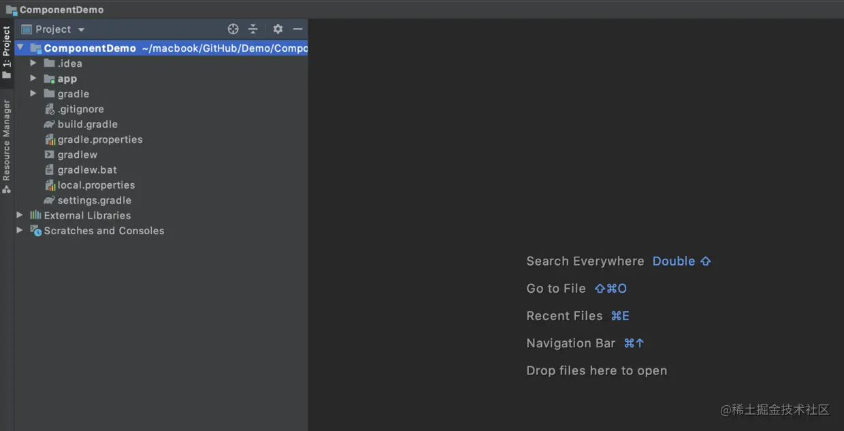Select the gradle folder name
Image resolution: width=844 pixels, height=431 pixels.
tap(74, 94)
